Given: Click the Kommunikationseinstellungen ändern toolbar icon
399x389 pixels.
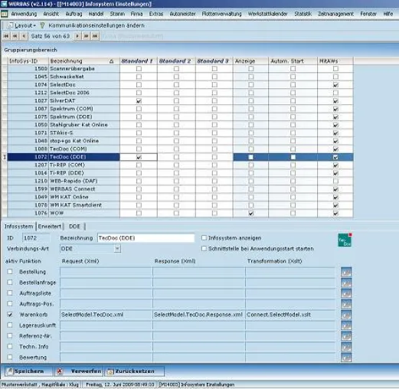Looking at the screenshot, I should (x=42, y=25).
